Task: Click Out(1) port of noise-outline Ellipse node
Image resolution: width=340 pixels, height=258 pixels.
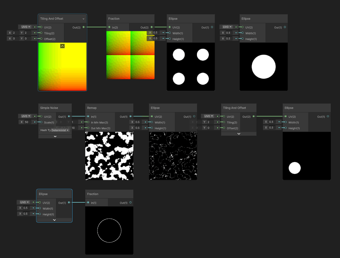Action: coord(194,116)
